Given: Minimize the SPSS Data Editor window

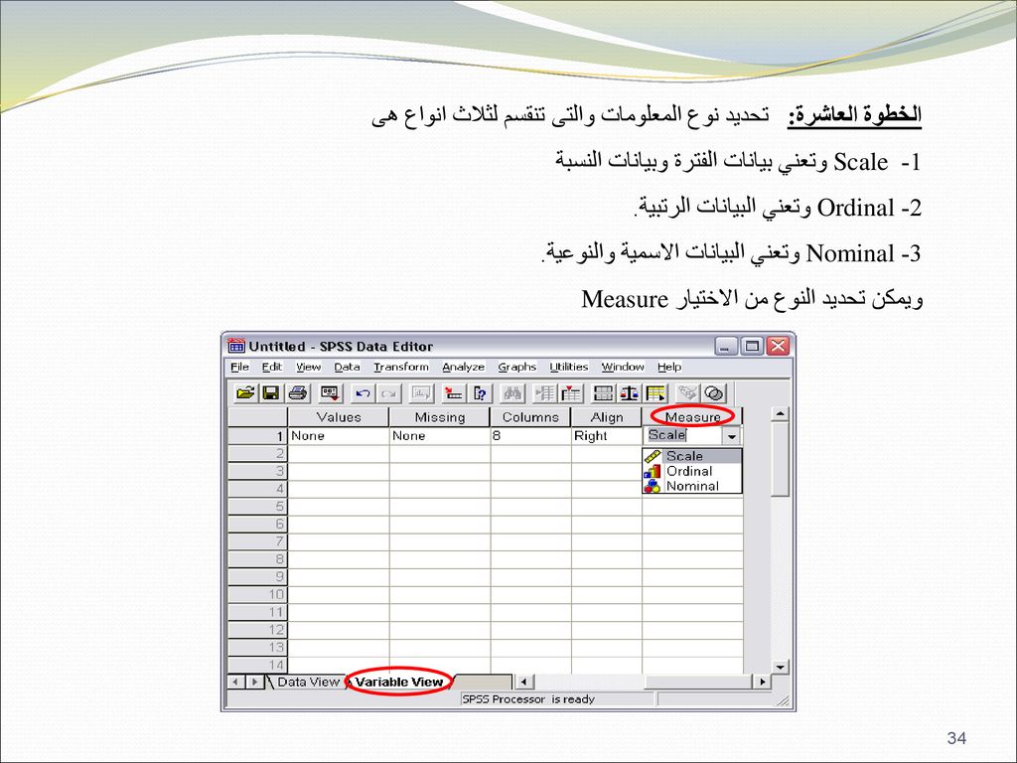Looking at the screenshot, I should point(726,346).
